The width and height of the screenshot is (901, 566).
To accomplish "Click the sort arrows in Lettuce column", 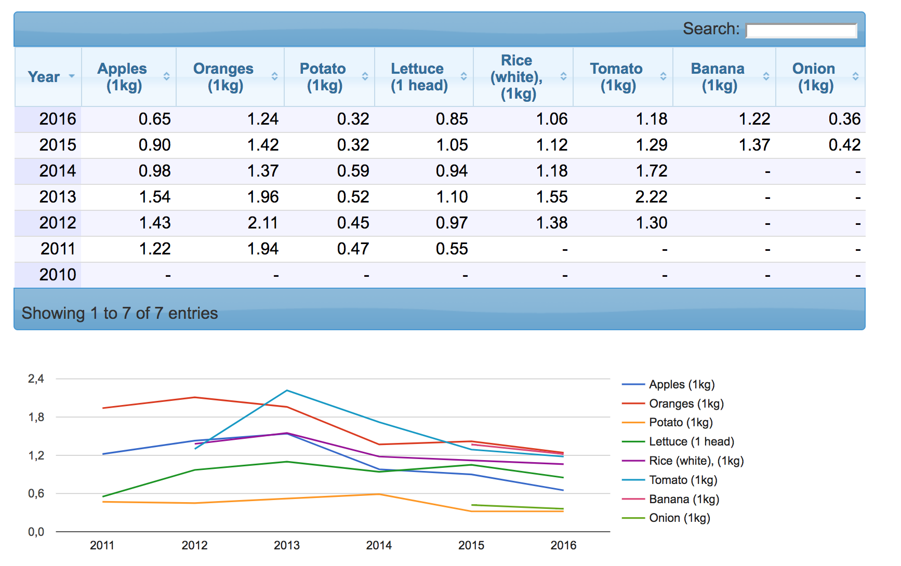I will coord(463,76).
